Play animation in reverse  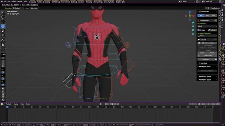pyautogui.click(x=111, y=104)
